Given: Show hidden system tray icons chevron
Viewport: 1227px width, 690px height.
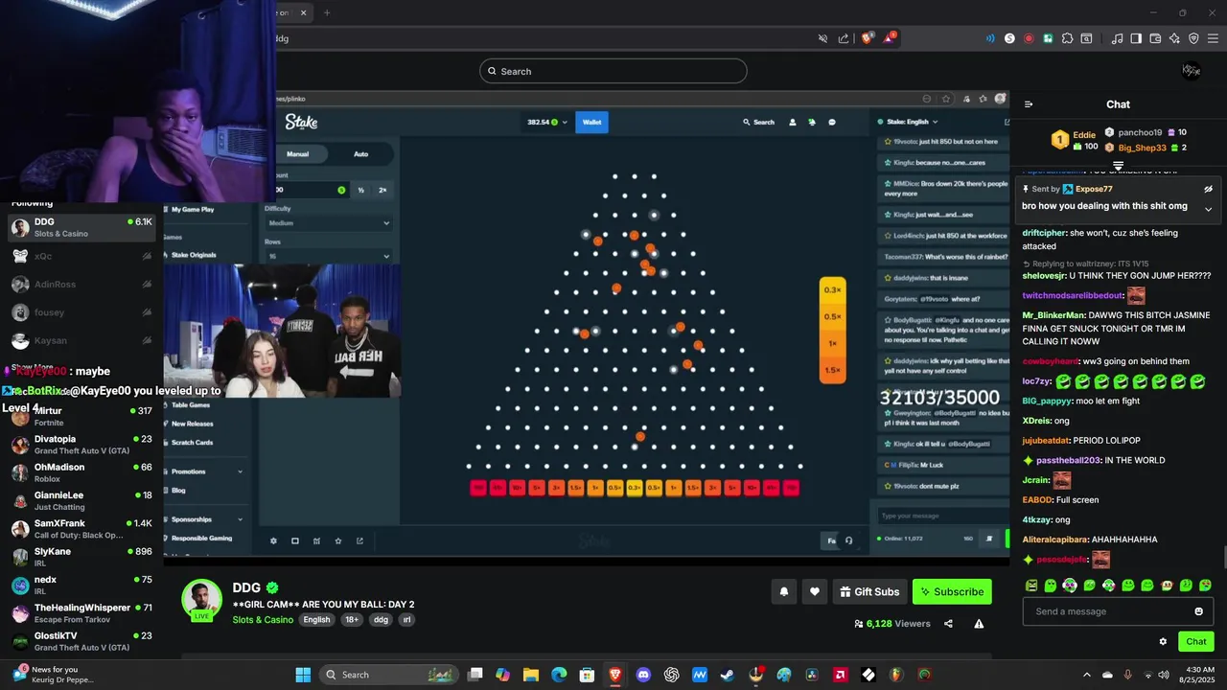Looking at the screenshot, I should tap(1086, 675).
